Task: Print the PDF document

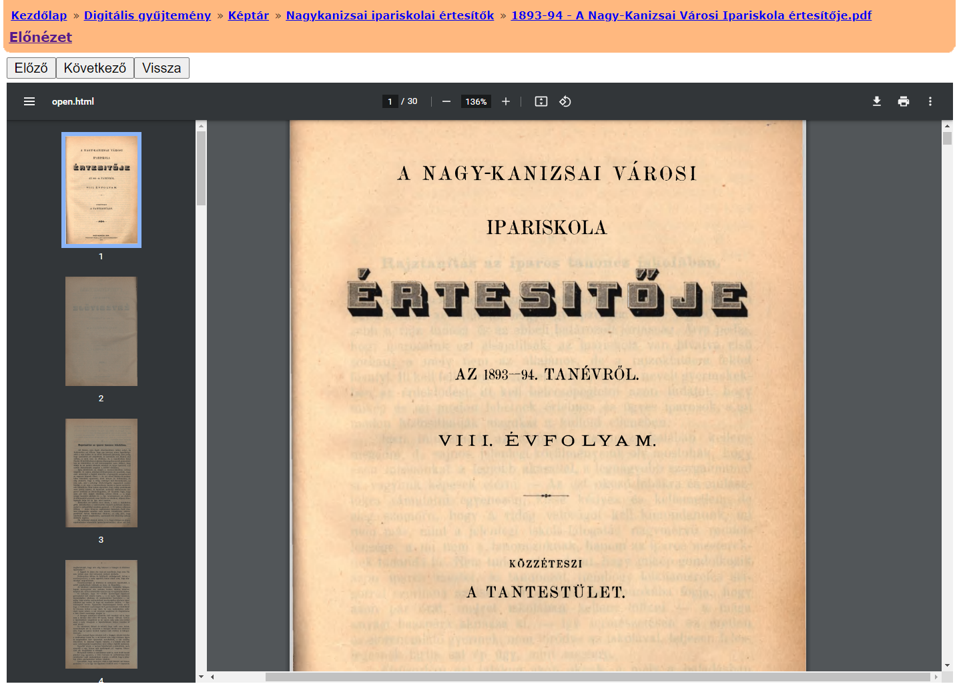Action: (x=904, y=101)
